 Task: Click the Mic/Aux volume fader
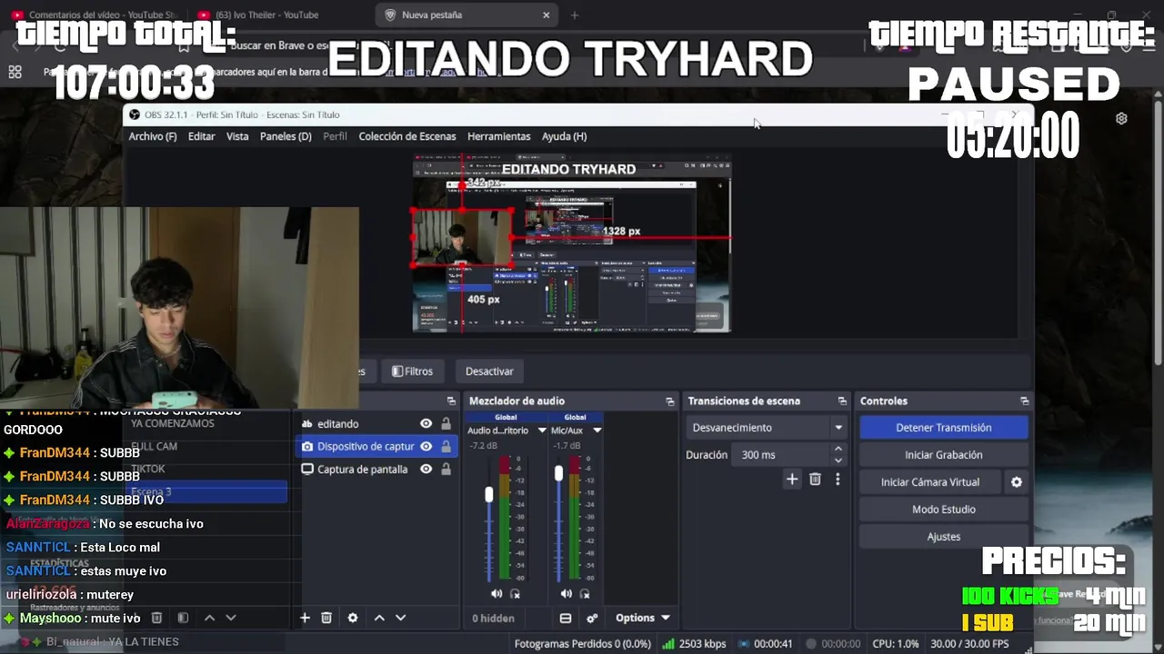(558, 473)
